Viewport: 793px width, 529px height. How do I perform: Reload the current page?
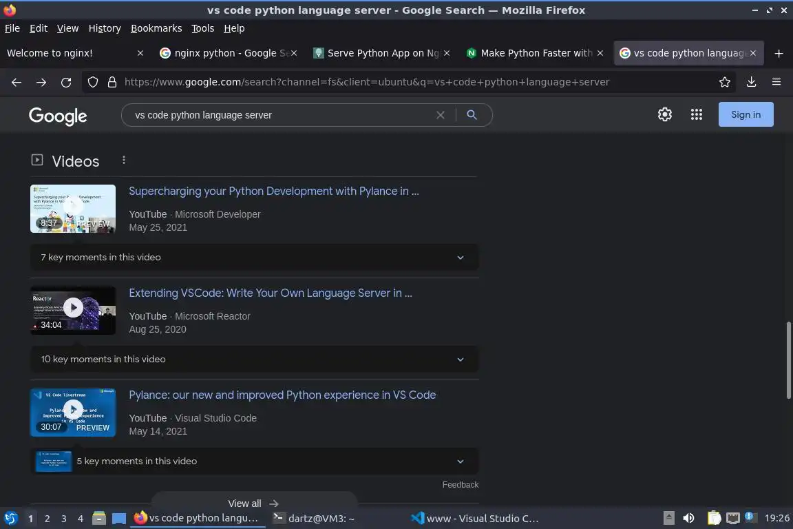click(66, 82)
